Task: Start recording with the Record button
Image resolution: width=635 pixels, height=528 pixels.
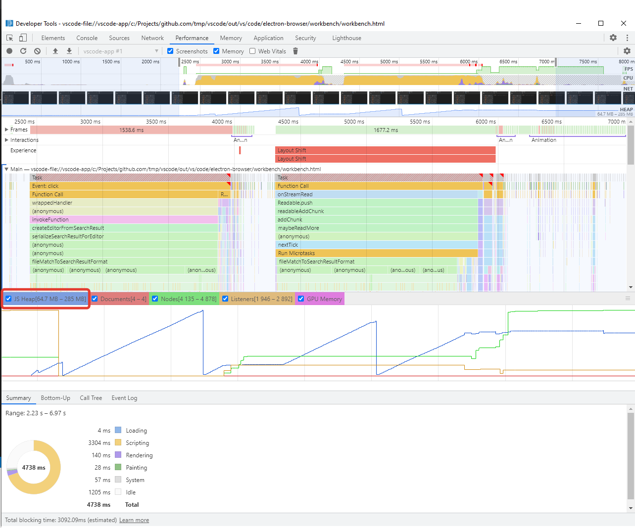Action: click(x=9, y=51)
